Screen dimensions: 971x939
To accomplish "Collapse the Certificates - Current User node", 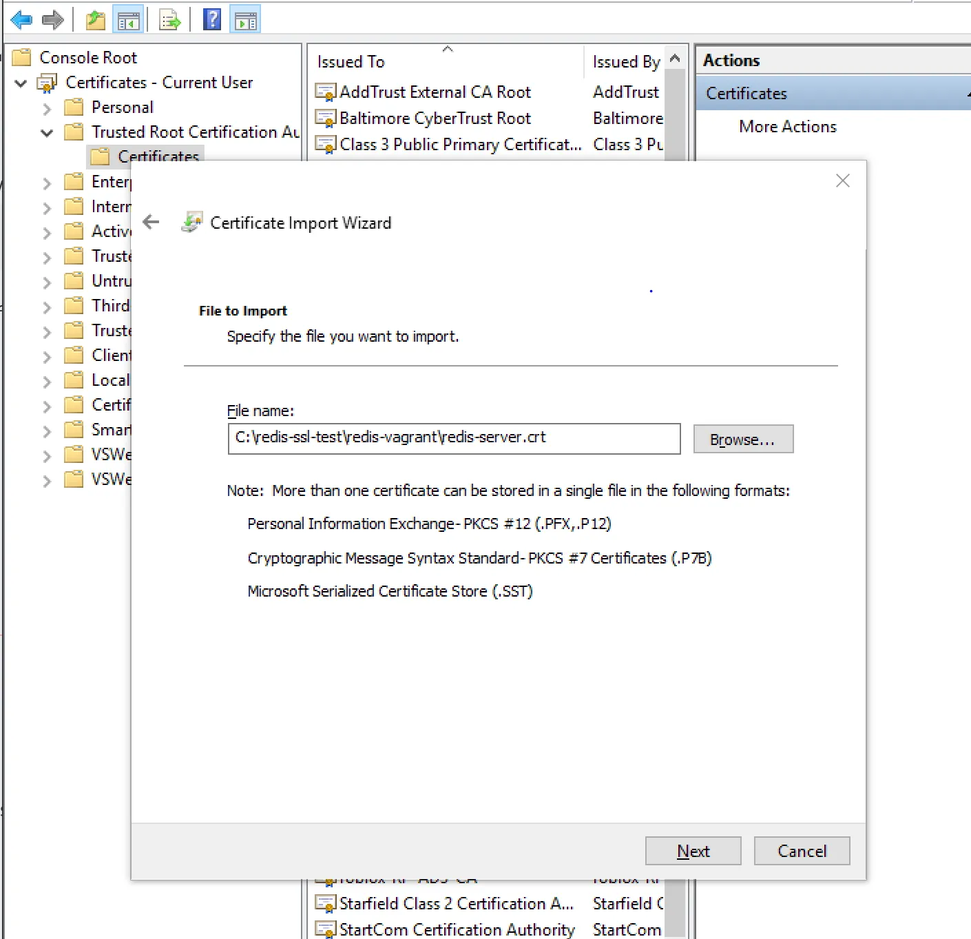I will click(x=21, y=83).
